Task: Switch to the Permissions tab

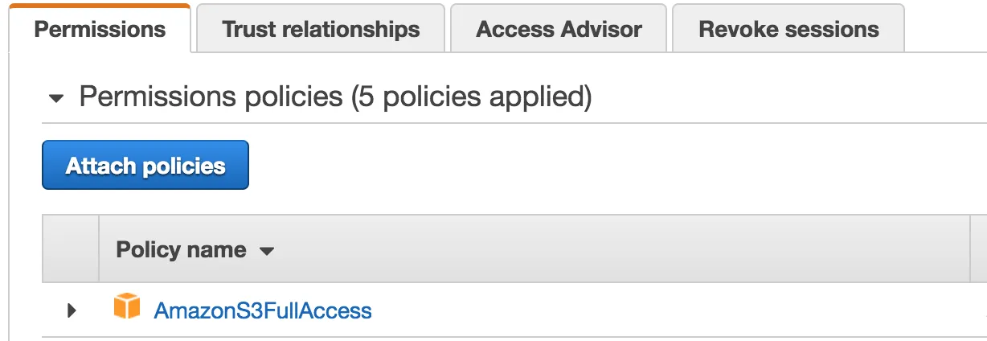Action: point(100,30)
